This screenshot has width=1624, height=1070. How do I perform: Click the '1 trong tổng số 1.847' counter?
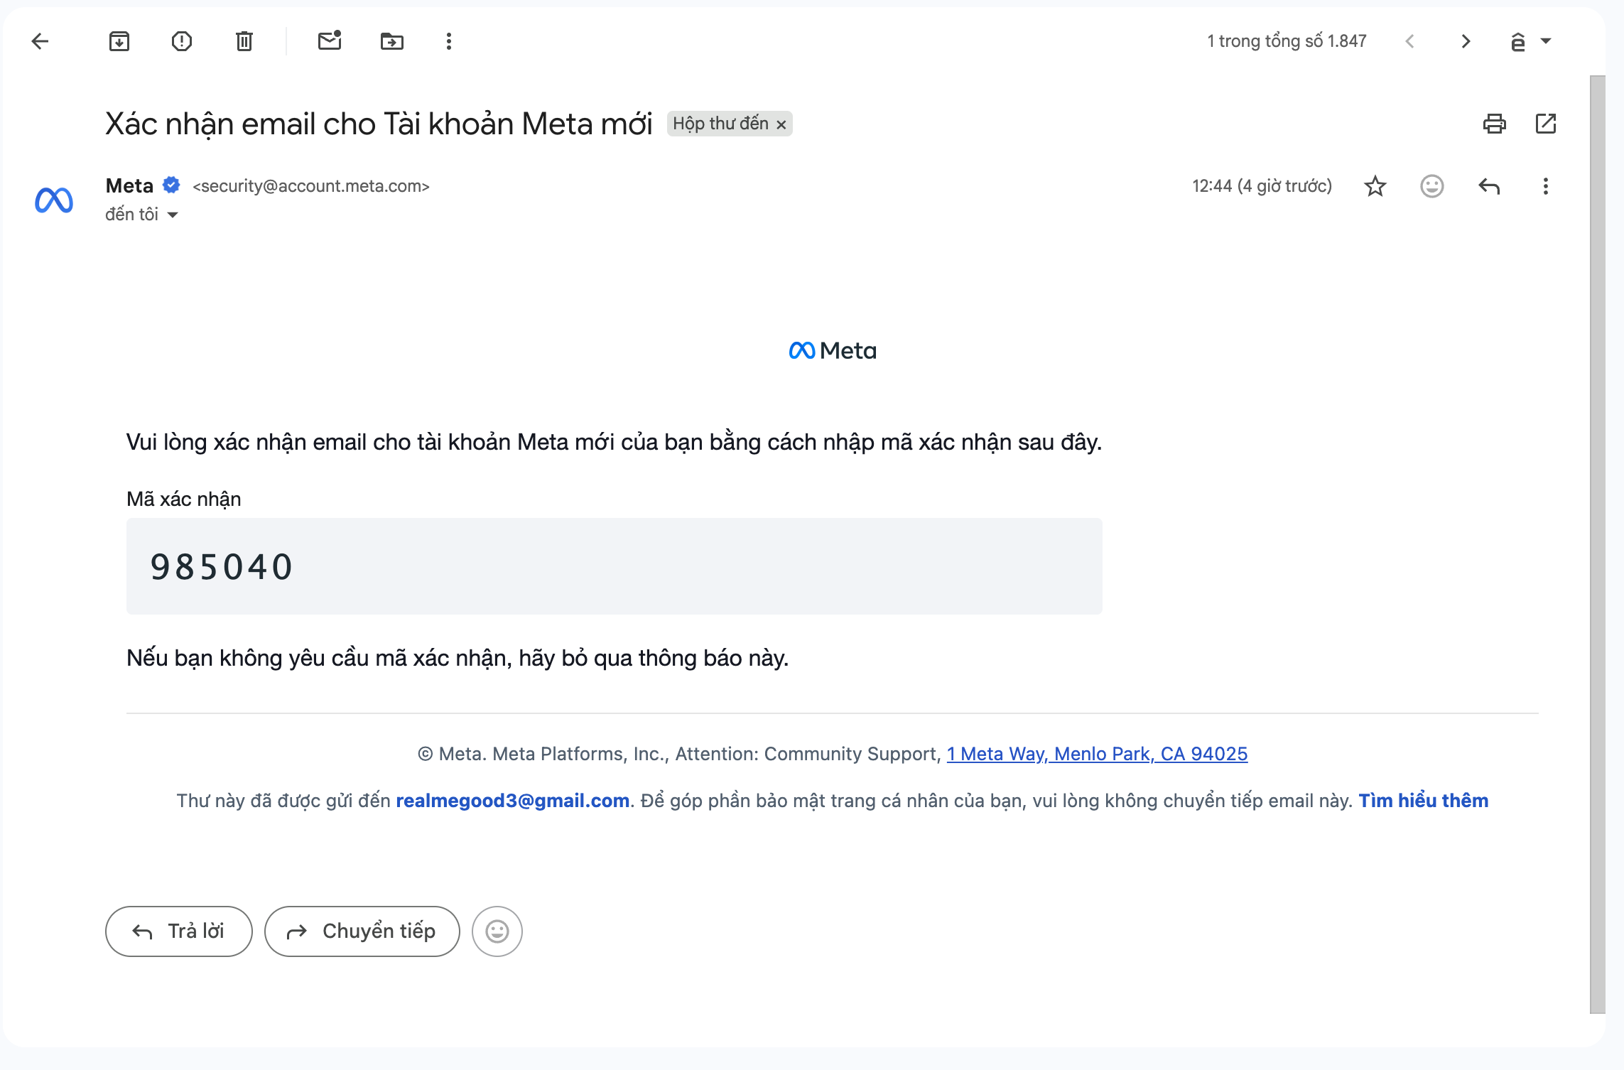[x=1287, y=41]
